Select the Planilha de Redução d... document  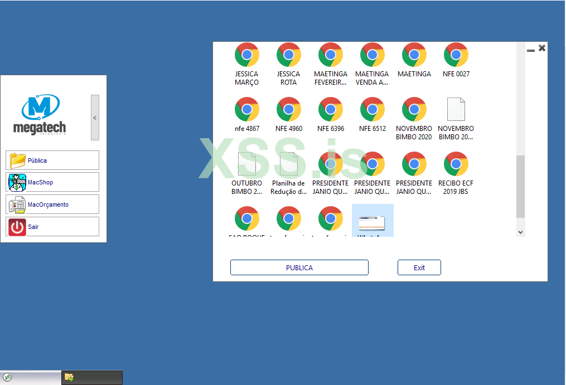coord(289,164)
